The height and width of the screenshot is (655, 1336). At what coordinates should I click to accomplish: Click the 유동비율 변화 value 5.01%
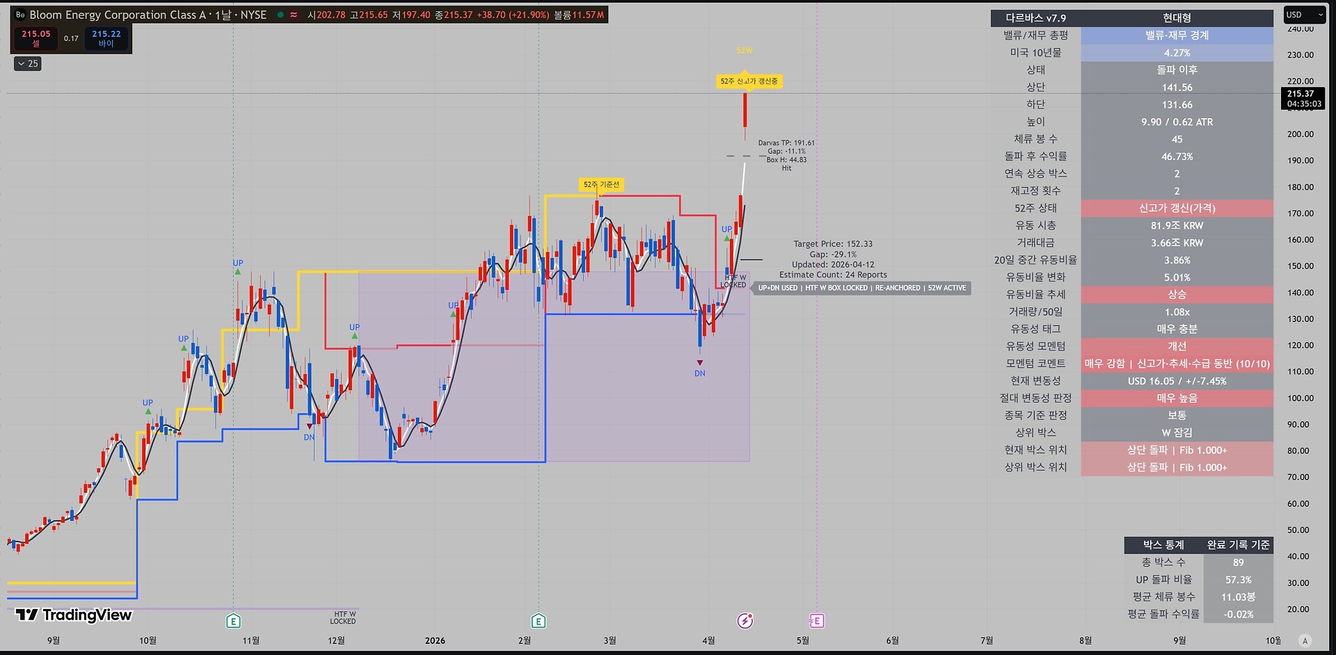tap(1177, 277)
